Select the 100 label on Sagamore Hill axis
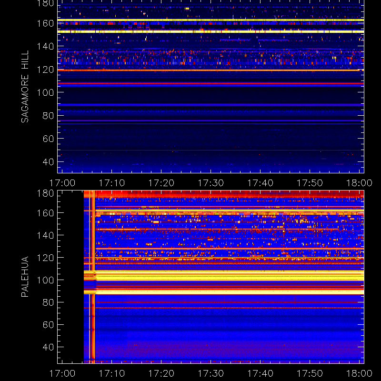 tap(45, 92)
